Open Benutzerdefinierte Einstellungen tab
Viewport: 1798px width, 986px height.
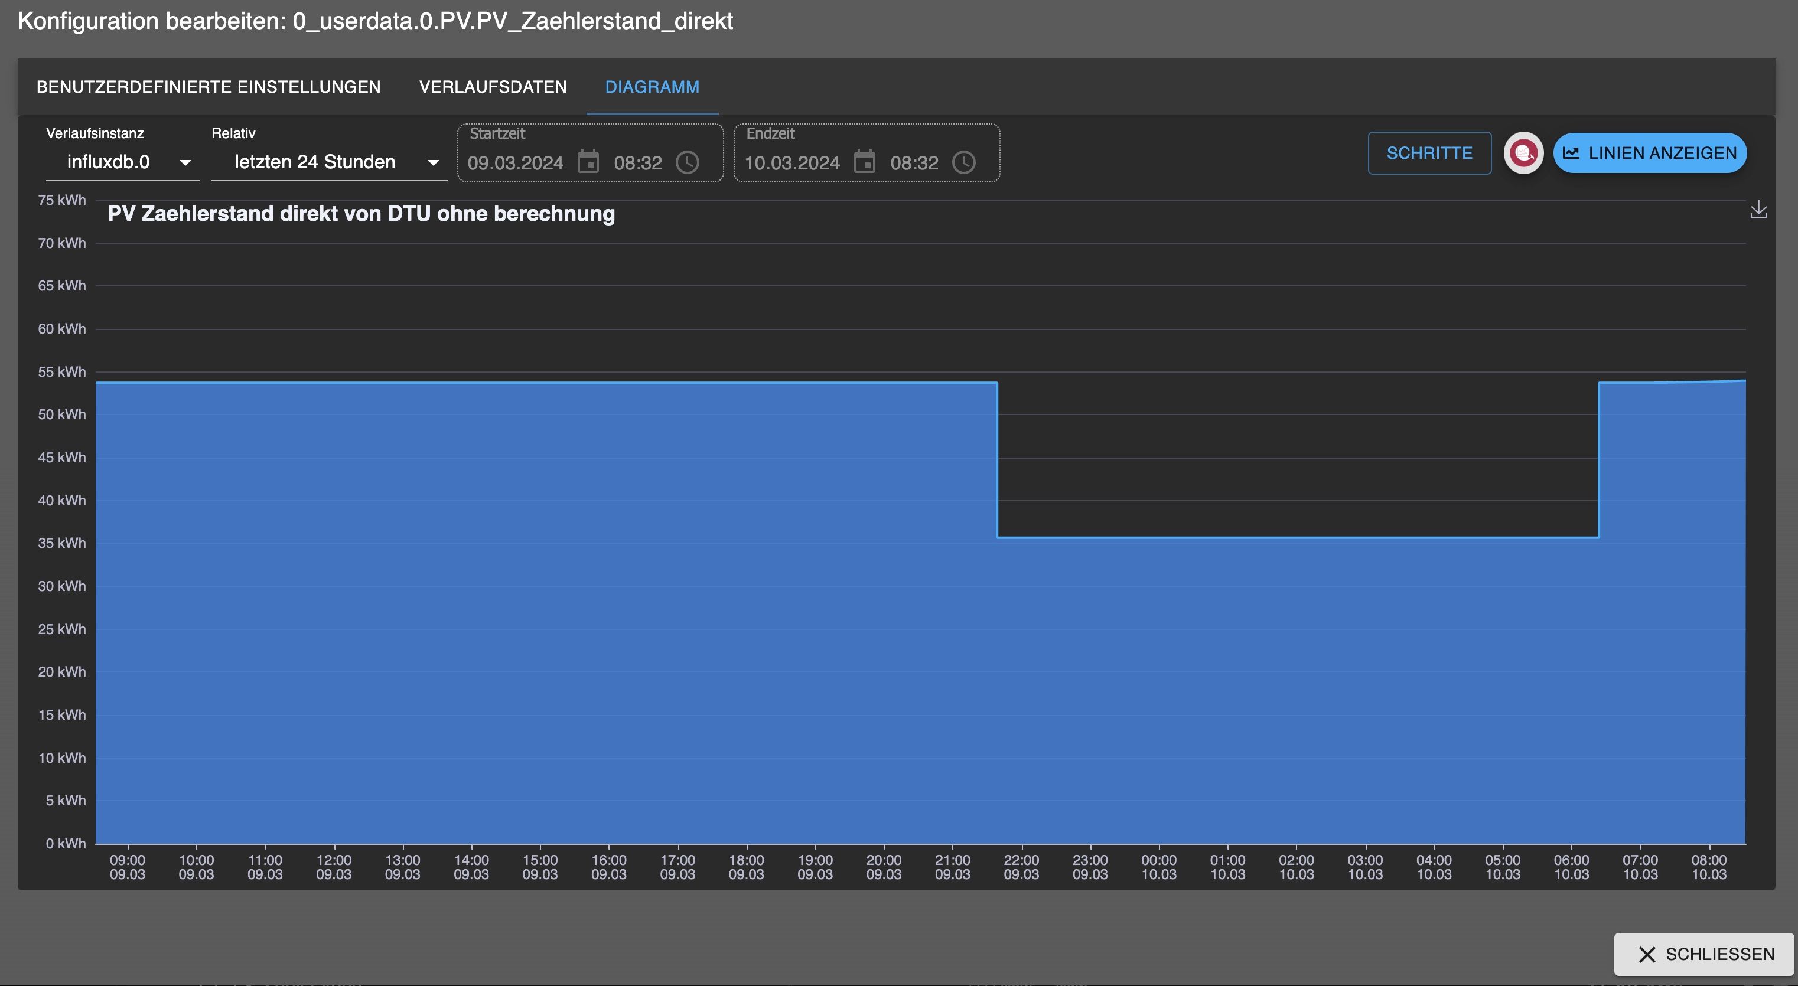coord(209,87)
